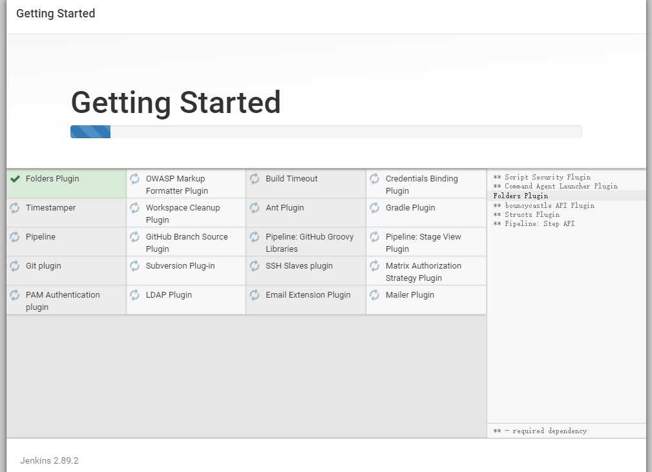The image size is (652, 472).
Task: Select the LDAP Plugin label
Action: pos(169,295)
